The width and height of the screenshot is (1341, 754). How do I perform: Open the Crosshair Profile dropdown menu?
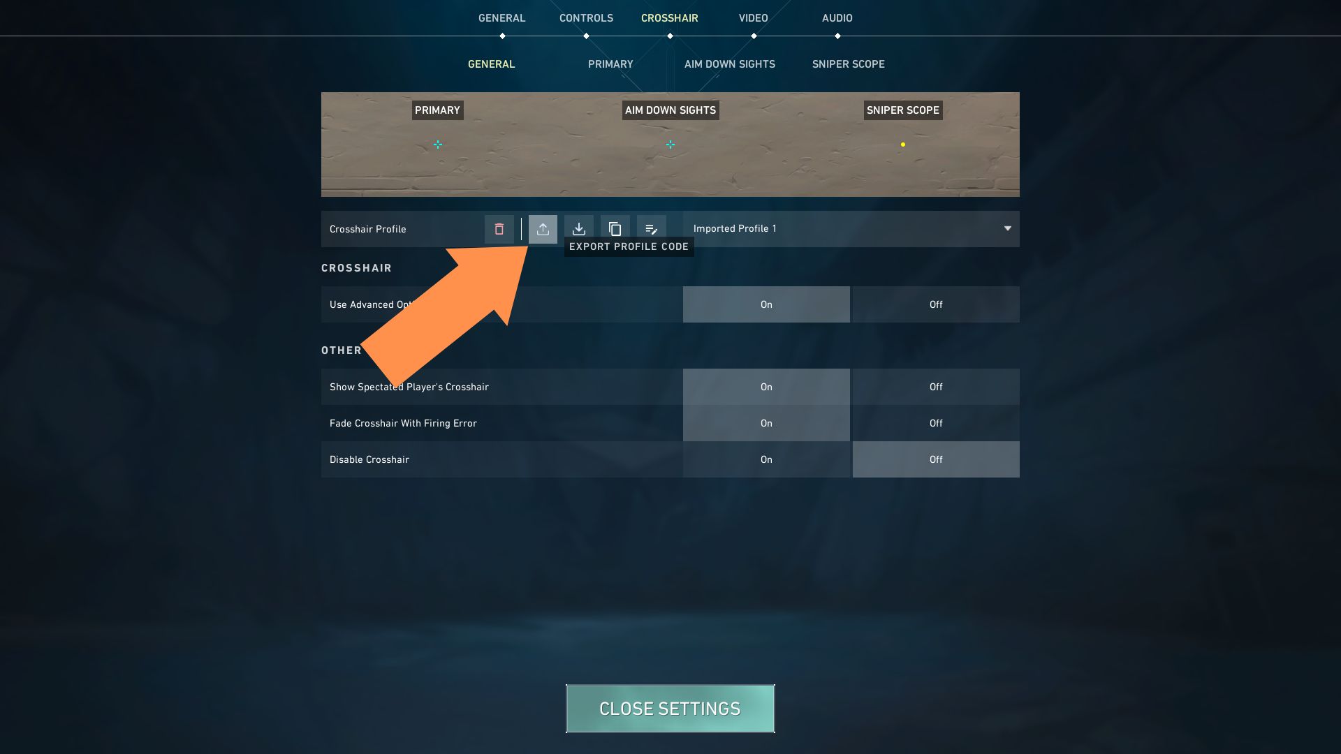pos(1008,228)
